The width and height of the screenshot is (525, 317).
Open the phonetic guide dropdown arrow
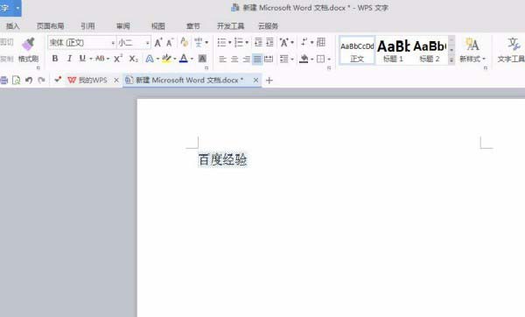(206, 43)
